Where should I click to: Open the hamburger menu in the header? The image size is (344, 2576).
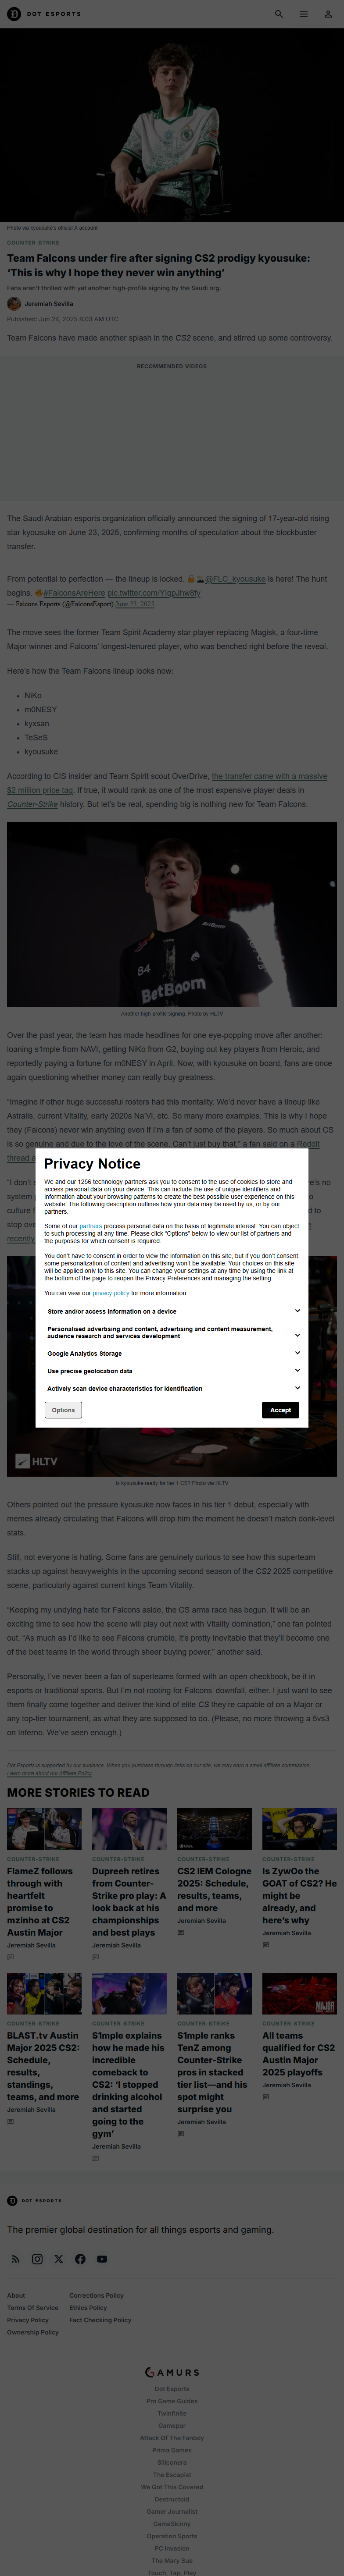(x=303, y=14)
